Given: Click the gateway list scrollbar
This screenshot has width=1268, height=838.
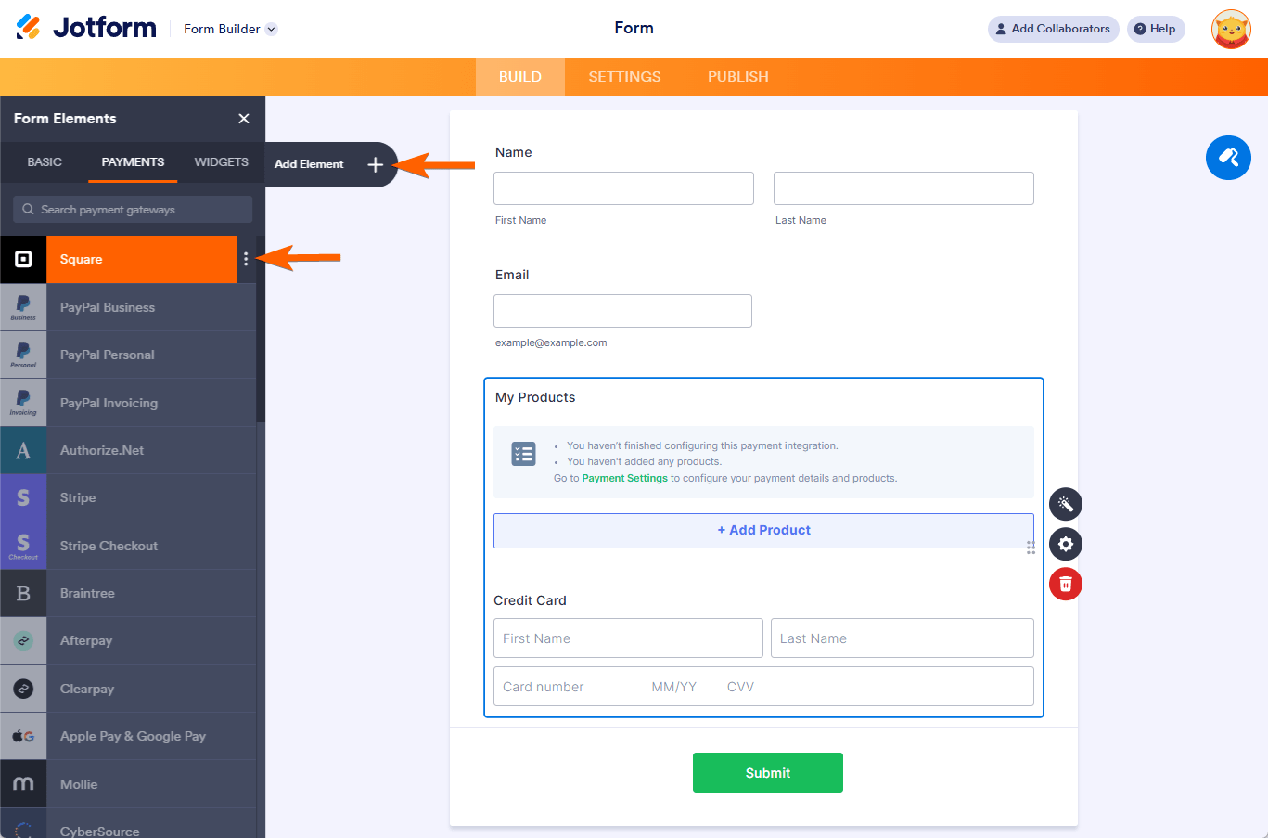Looking at the screenshot, I should [261, 329].
